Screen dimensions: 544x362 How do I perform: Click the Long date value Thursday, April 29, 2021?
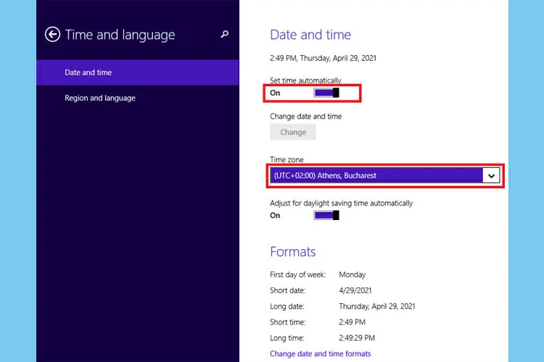pyautogui.click(x=376, y=306)
